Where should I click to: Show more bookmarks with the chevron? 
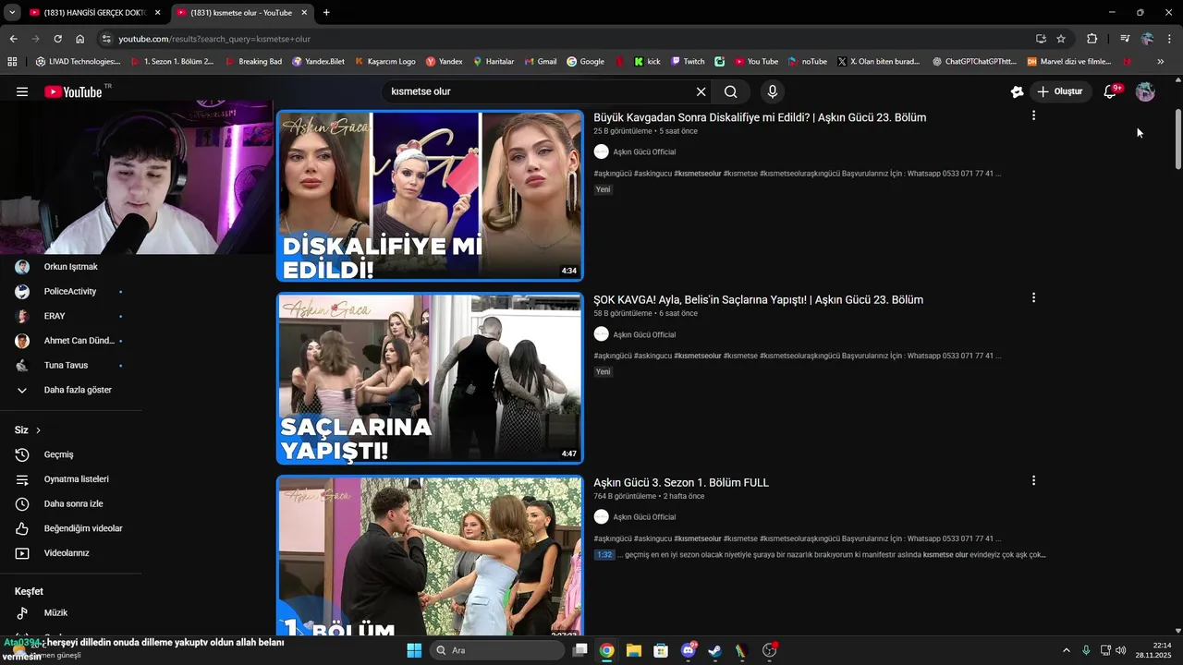click(1161, 62)
